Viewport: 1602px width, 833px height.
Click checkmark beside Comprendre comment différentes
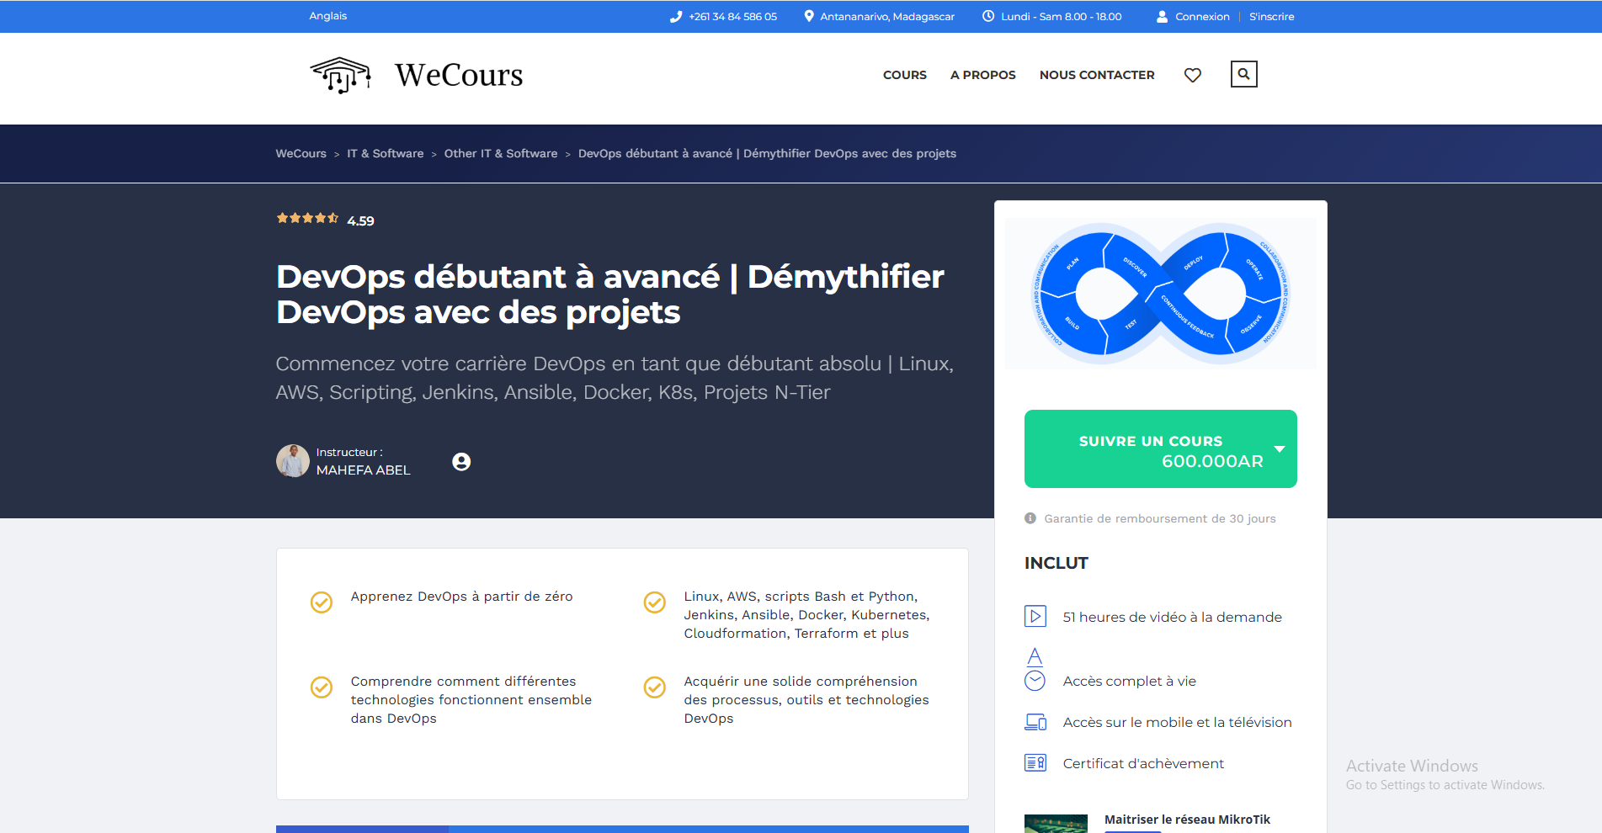(322, 687)
